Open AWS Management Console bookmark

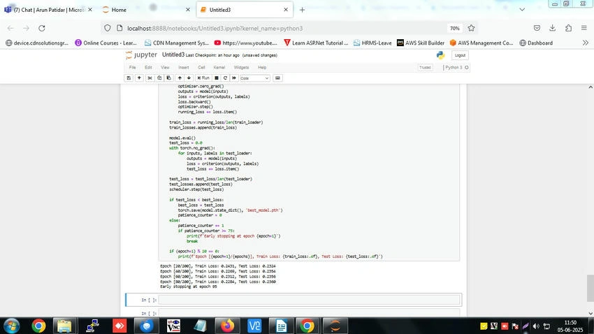tap(481, 43)
